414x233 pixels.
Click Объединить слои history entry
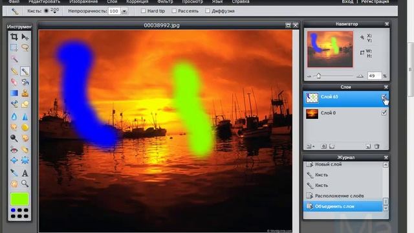click(343, 206)
